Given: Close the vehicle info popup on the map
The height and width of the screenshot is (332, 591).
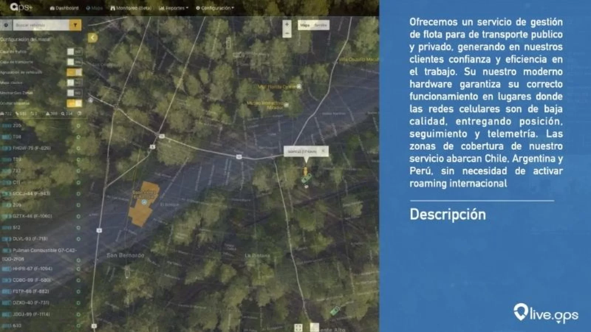Looking at the screenshot, I should [323, 151].
